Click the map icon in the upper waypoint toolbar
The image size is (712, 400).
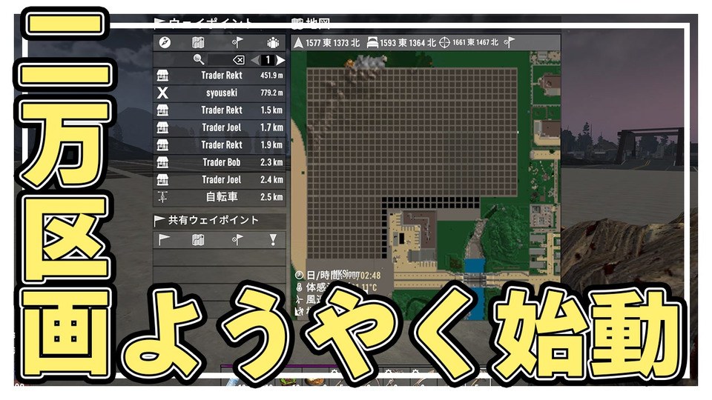tap(198, 43)
